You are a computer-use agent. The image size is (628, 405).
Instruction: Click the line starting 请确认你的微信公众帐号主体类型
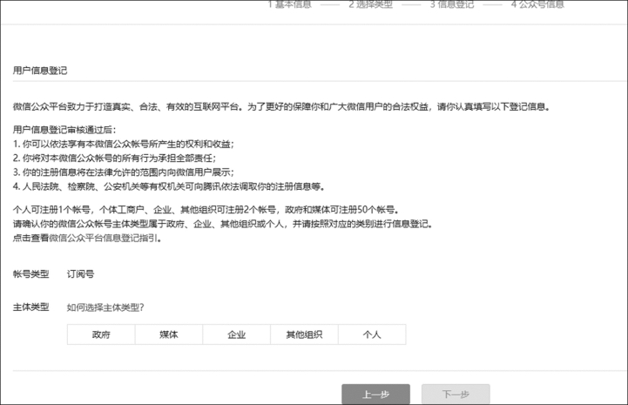pyautogui.click(x=223, y=224)
